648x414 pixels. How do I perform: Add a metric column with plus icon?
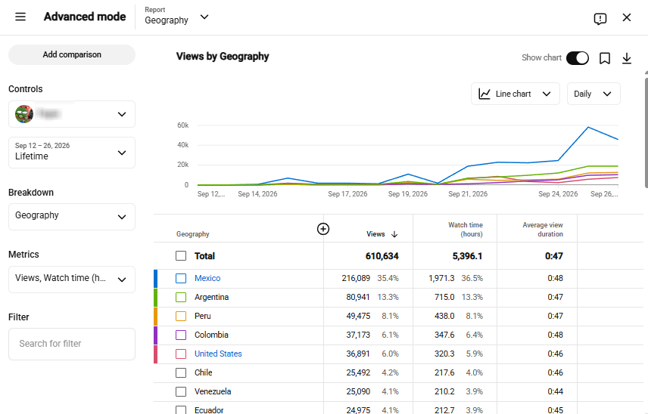322,229
